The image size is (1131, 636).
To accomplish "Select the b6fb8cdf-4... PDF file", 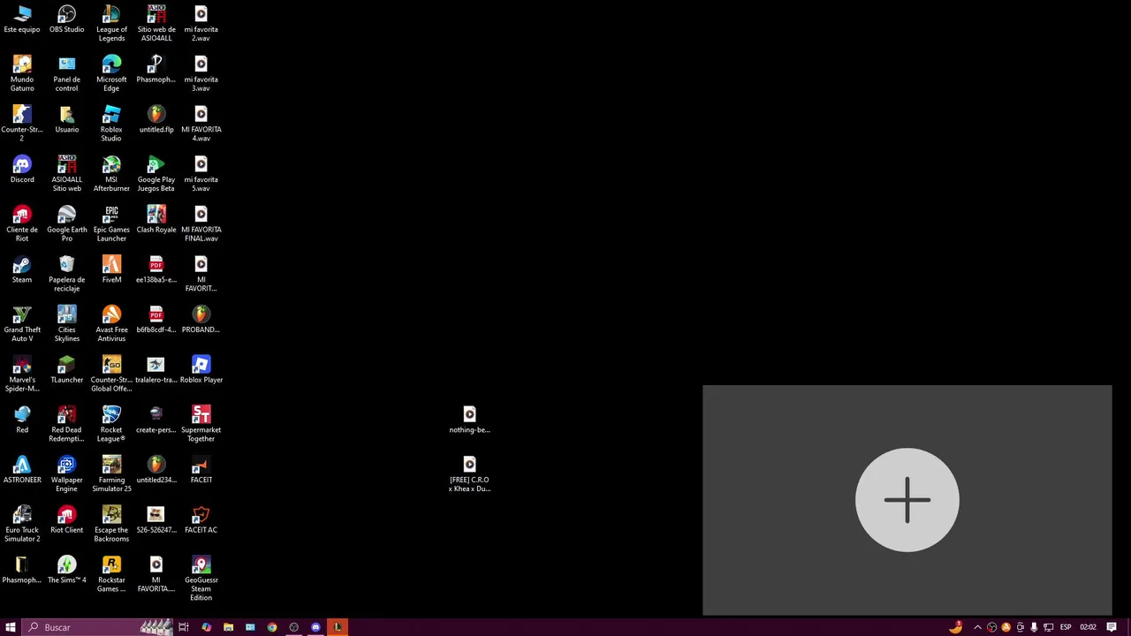I will [156, 320].
